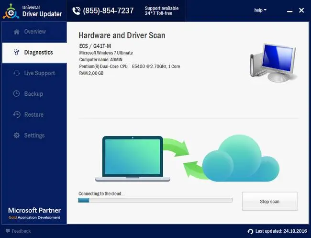Click the Hardware and Driver Scan heading

122,35
